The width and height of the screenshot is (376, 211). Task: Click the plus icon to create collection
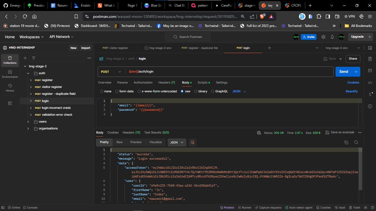point(25,58)
